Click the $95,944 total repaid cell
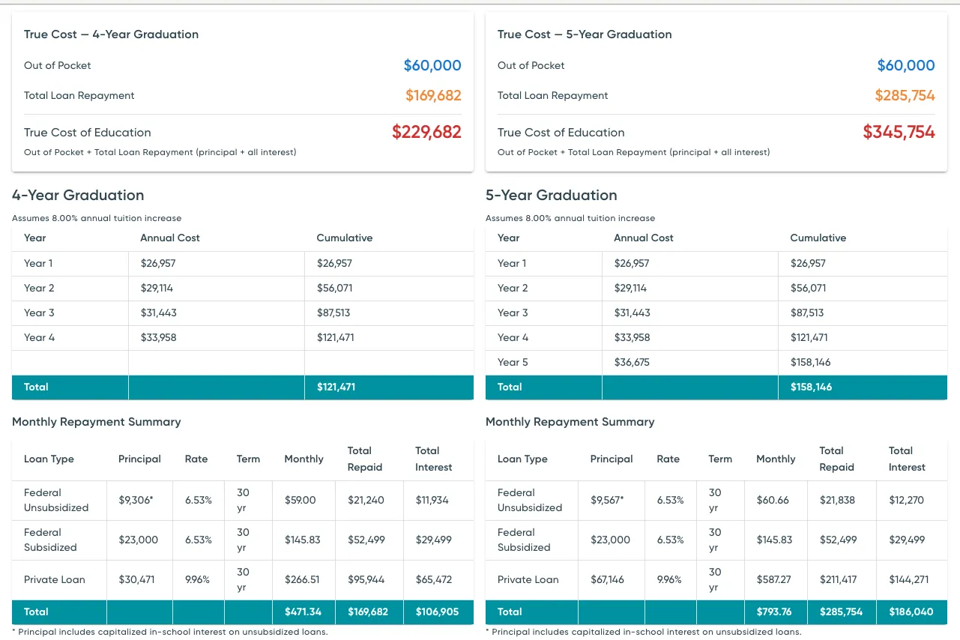 pos(366,580)
